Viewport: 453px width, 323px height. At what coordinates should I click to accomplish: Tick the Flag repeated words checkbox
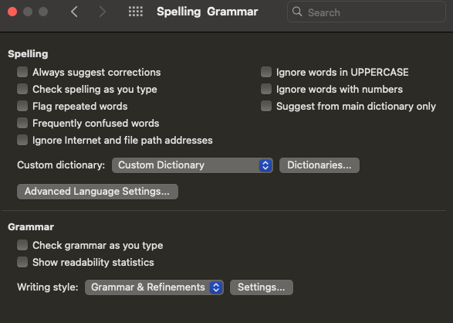pyautogui.click(x=22, y=106)
